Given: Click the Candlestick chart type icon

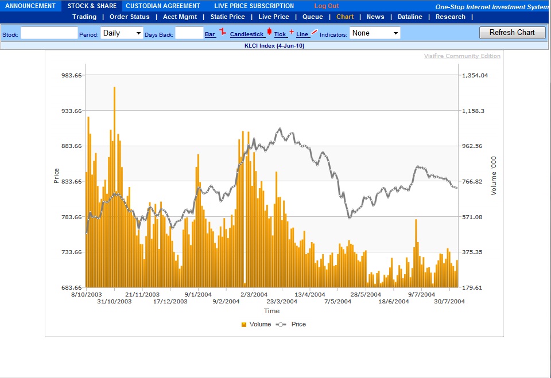Looking at the screenshot, I should coord(269,32).
